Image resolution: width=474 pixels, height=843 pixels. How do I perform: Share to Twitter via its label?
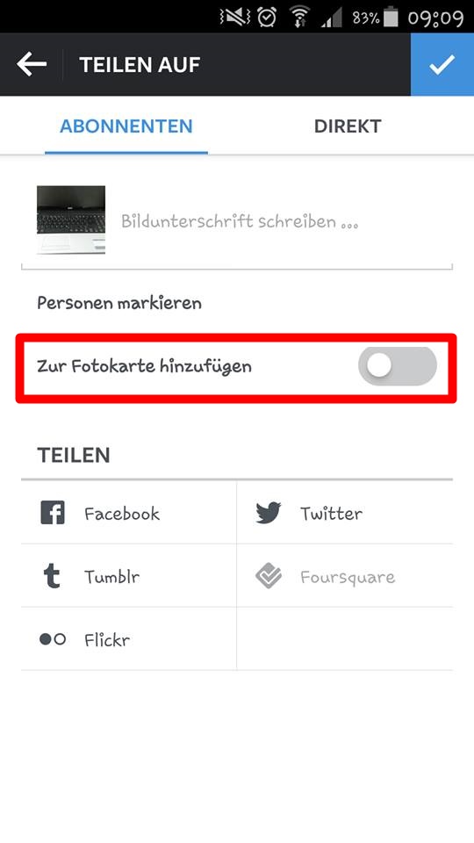pos(331,514)
